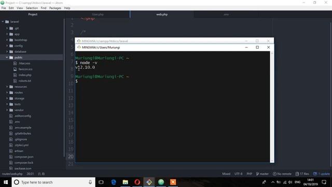Image resolution: width=332 pixels, height=187 pixels.
Task: Expand the database folder
Action: [7, 51]
